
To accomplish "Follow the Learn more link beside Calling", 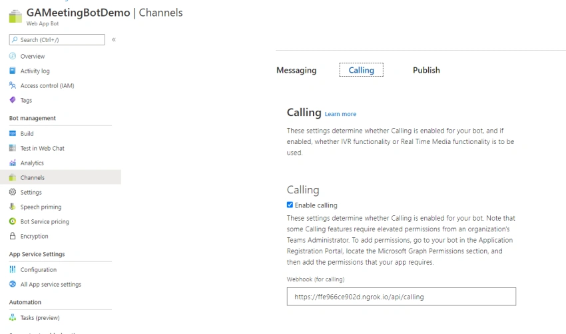I will 340,114.
